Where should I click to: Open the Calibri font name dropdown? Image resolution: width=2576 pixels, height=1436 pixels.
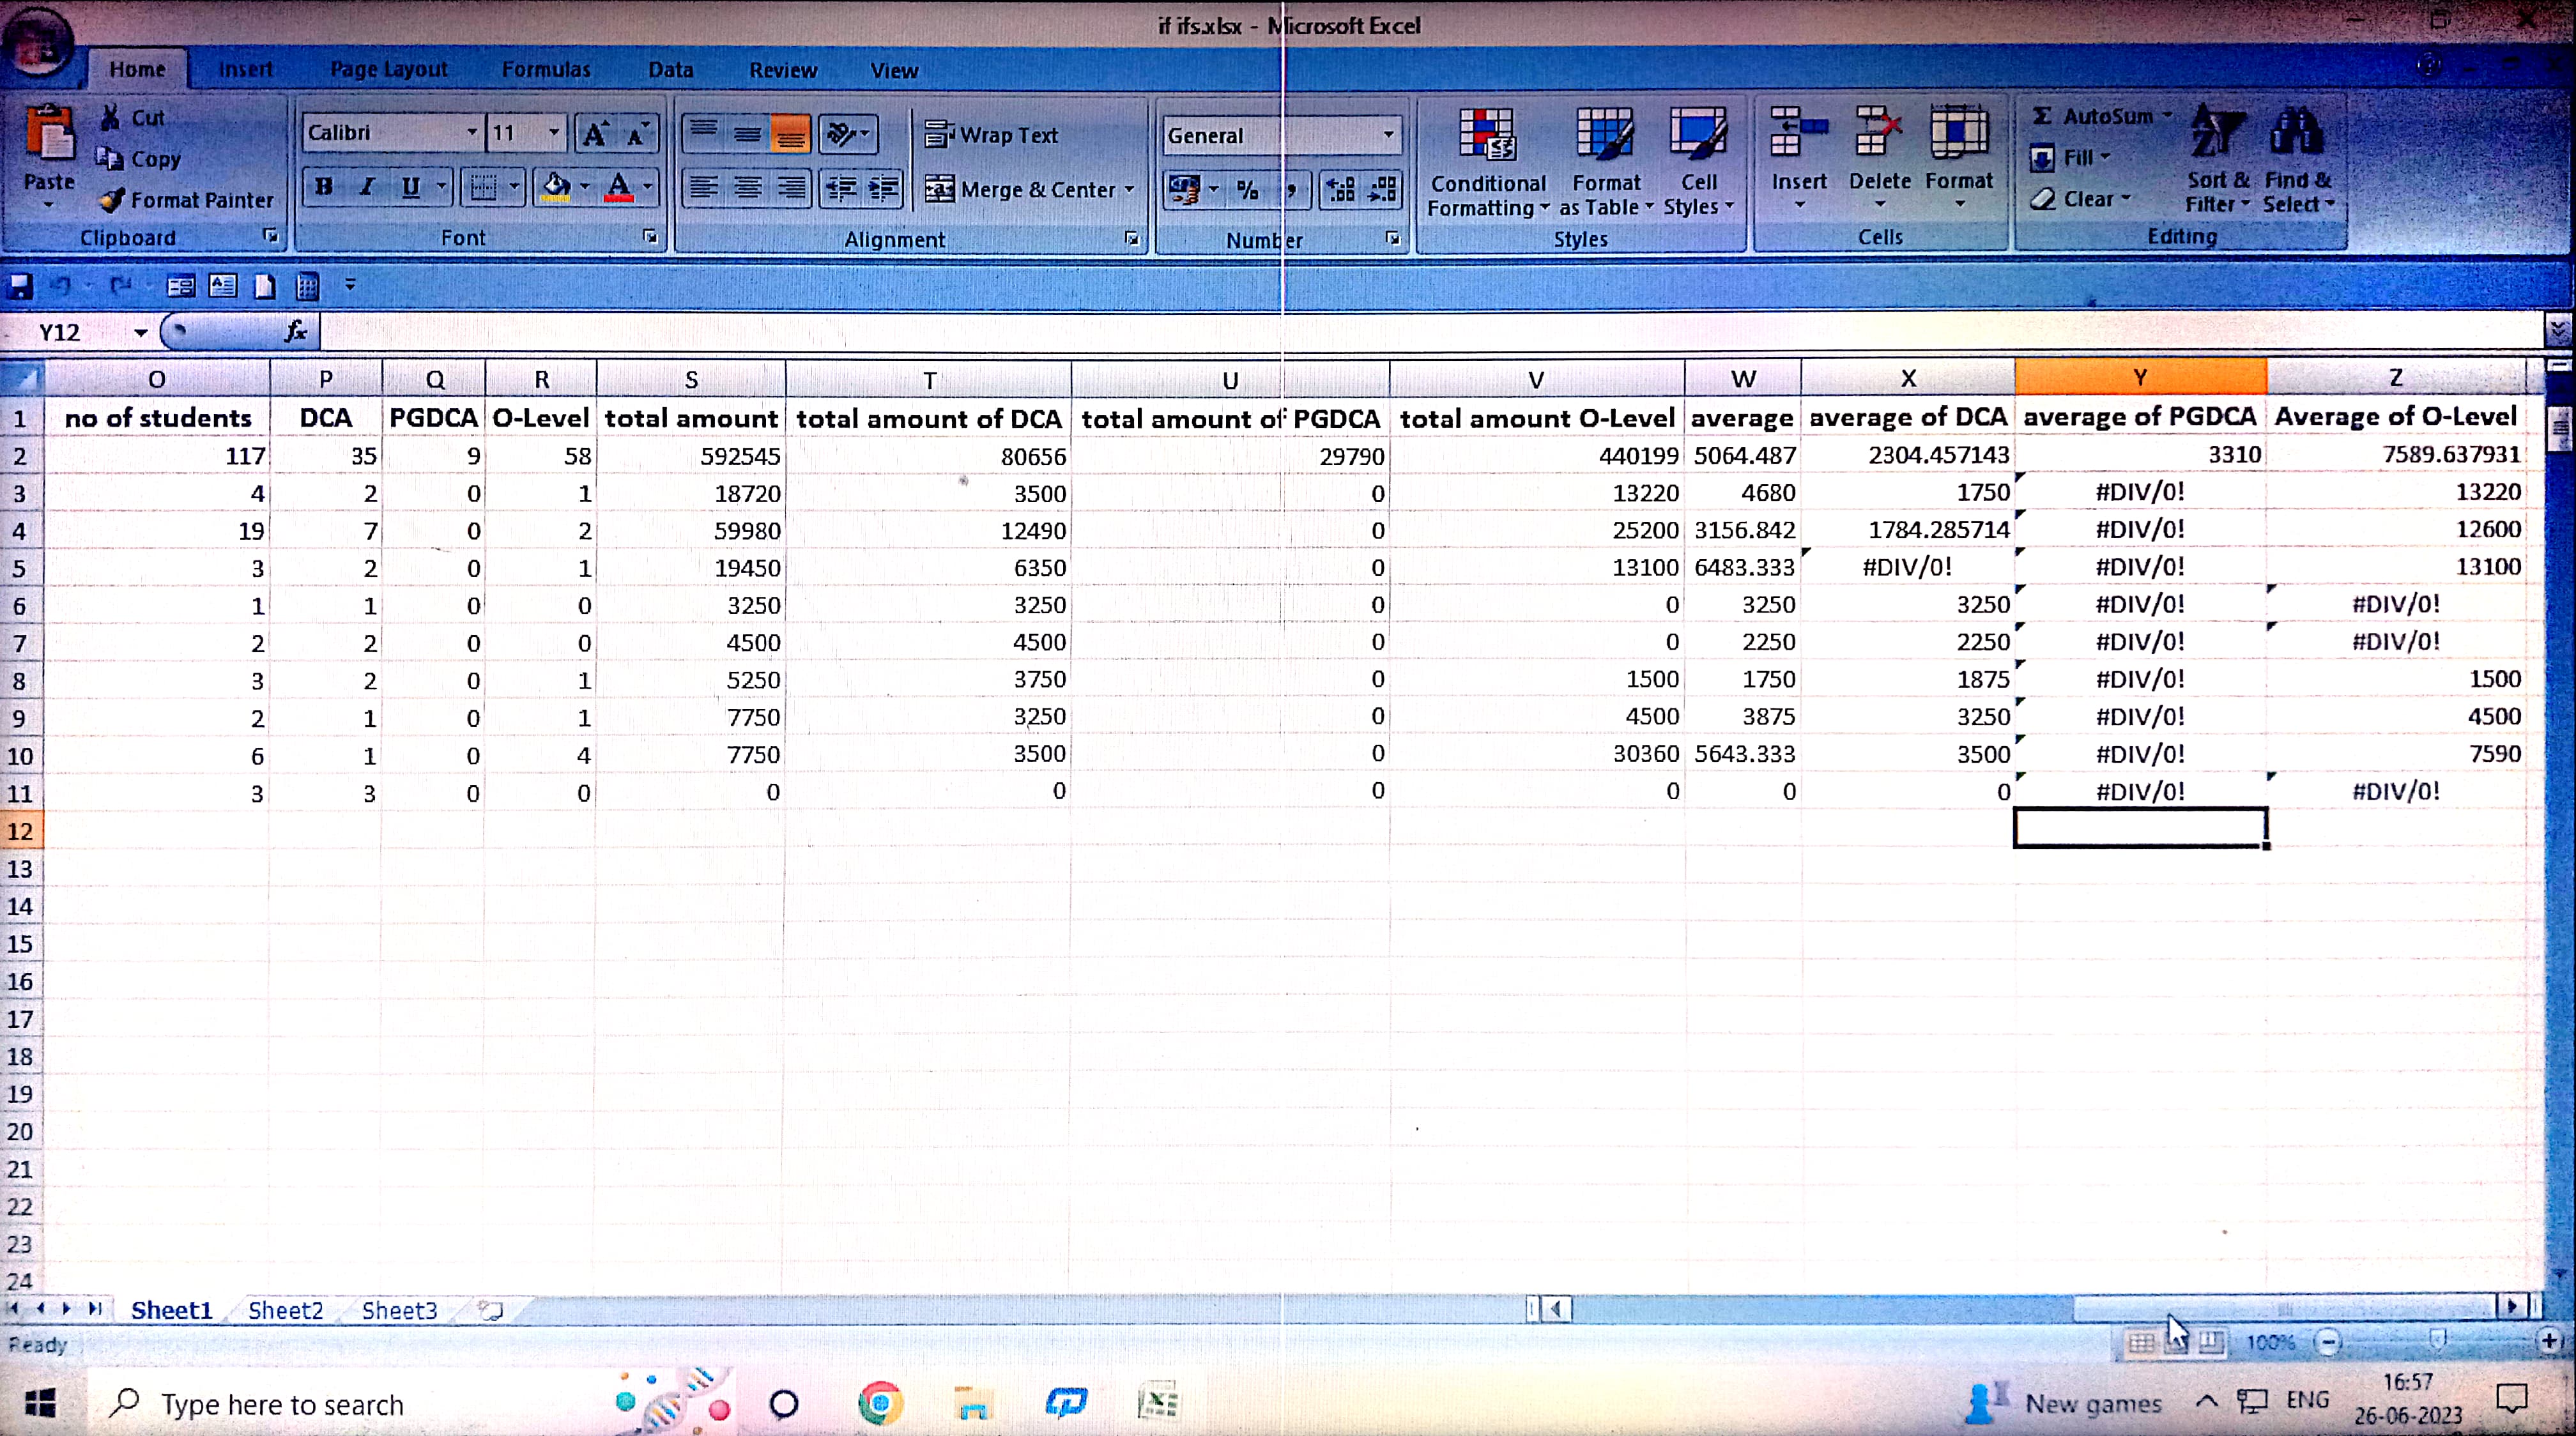[x=471, y=133]
